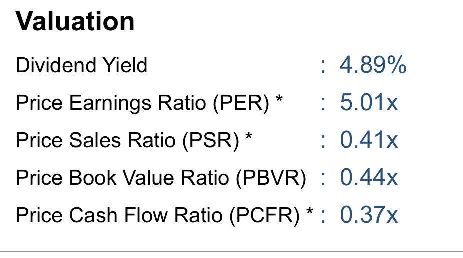Image resolution: width=463 pixels, height=258 pixels.
Task: Click the colon before the 4.89% value
Action: [323, 66]
